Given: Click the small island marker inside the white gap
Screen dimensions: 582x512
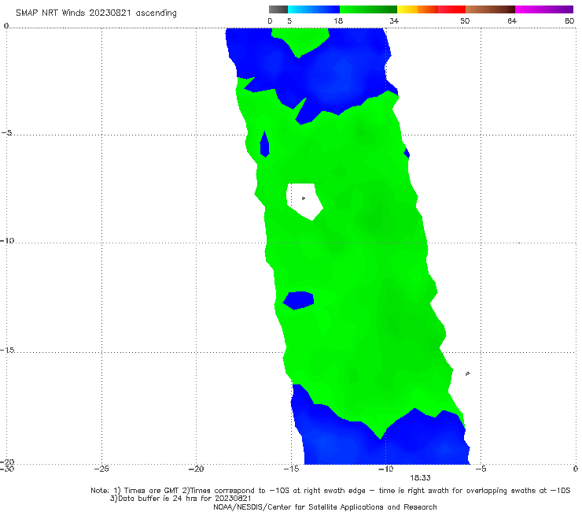Looking at the screenshot, I should (x=304, y=198).
